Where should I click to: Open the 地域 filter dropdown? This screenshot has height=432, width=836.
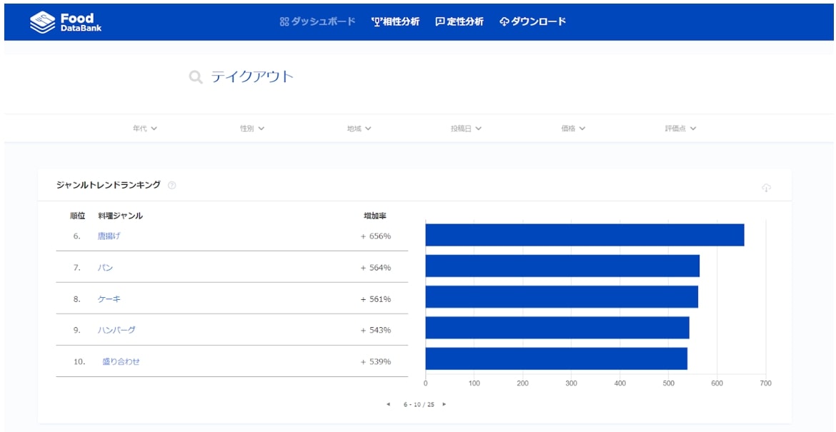click(359, 129)
